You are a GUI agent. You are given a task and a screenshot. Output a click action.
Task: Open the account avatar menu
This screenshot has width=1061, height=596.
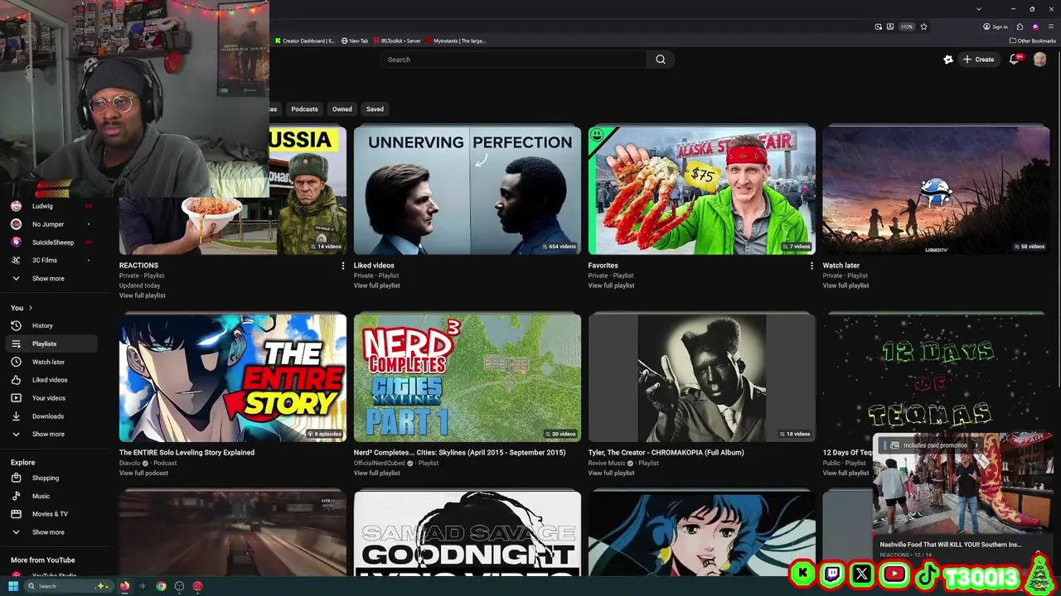[x=1039, y=60]
